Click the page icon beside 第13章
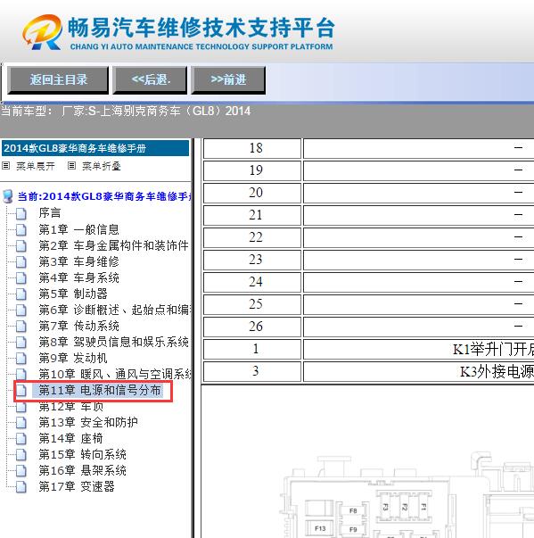Image resolution: width=534 pixels, height=538 pixels. coord(21,423)
